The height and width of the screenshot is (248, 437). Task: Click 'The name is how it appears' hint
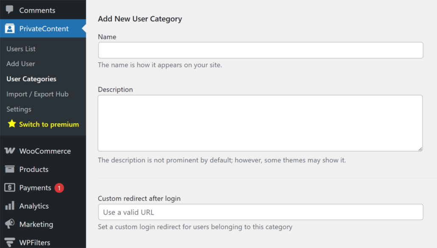160,65
